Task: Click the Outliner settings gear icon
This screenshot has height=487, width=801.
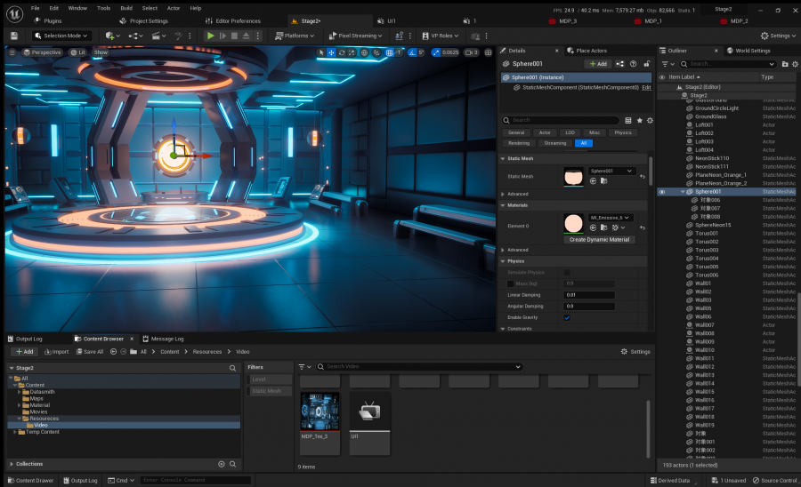Action: point(795,64)
